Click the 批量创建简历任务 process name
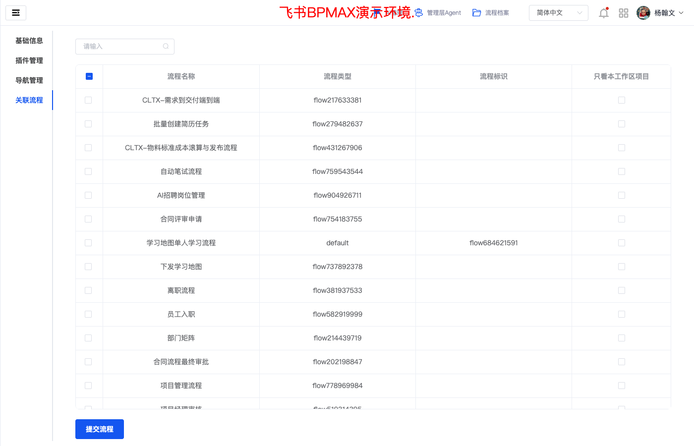This screenshot has width=694, height=446. (x=181, y=124)
